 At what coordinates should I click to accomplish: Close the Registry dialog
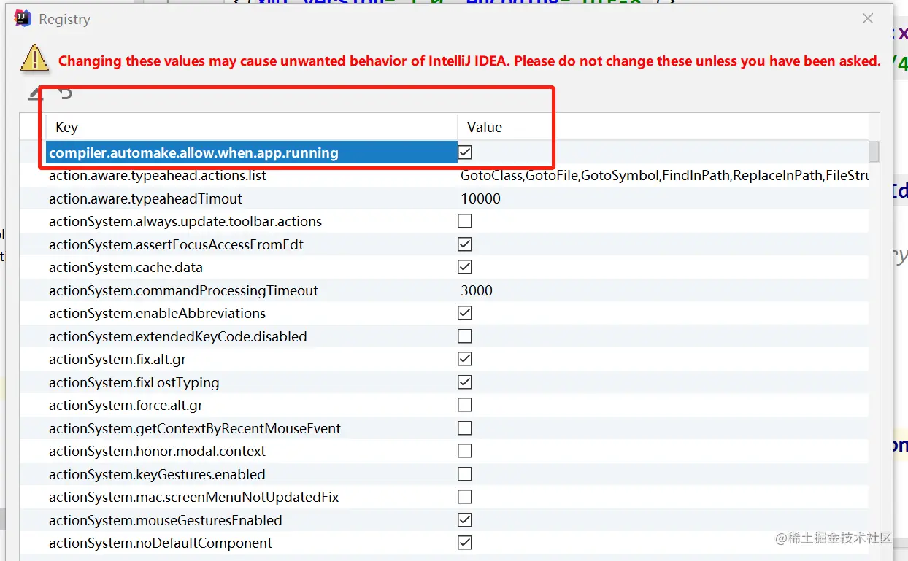[867, 19]
